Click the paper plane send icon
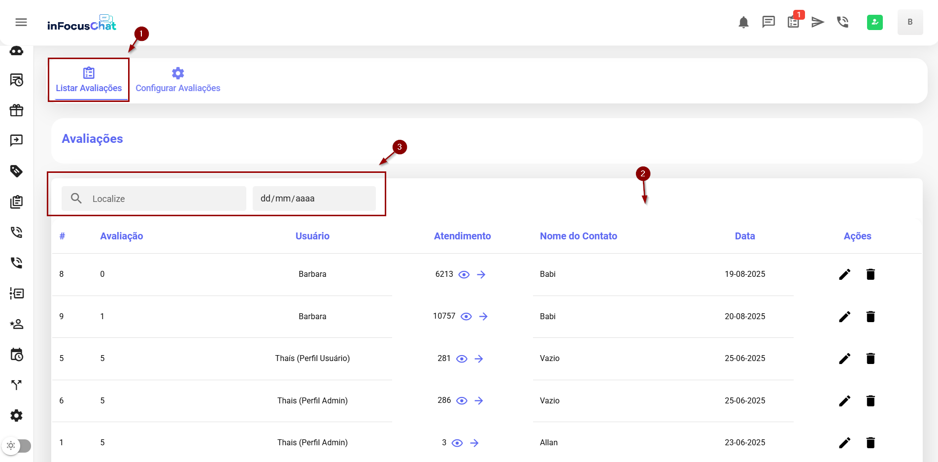Screen dimensions: 938x462 818,22
